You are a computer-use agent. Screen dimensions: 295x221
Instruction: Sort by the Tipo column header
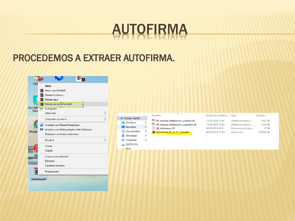tap(233, 115)
